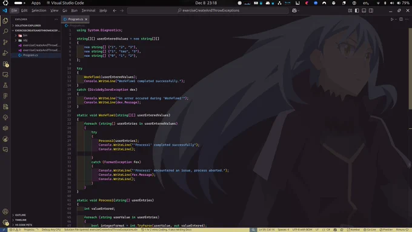Click the Customize Layout icon

[x=350, y=10]
